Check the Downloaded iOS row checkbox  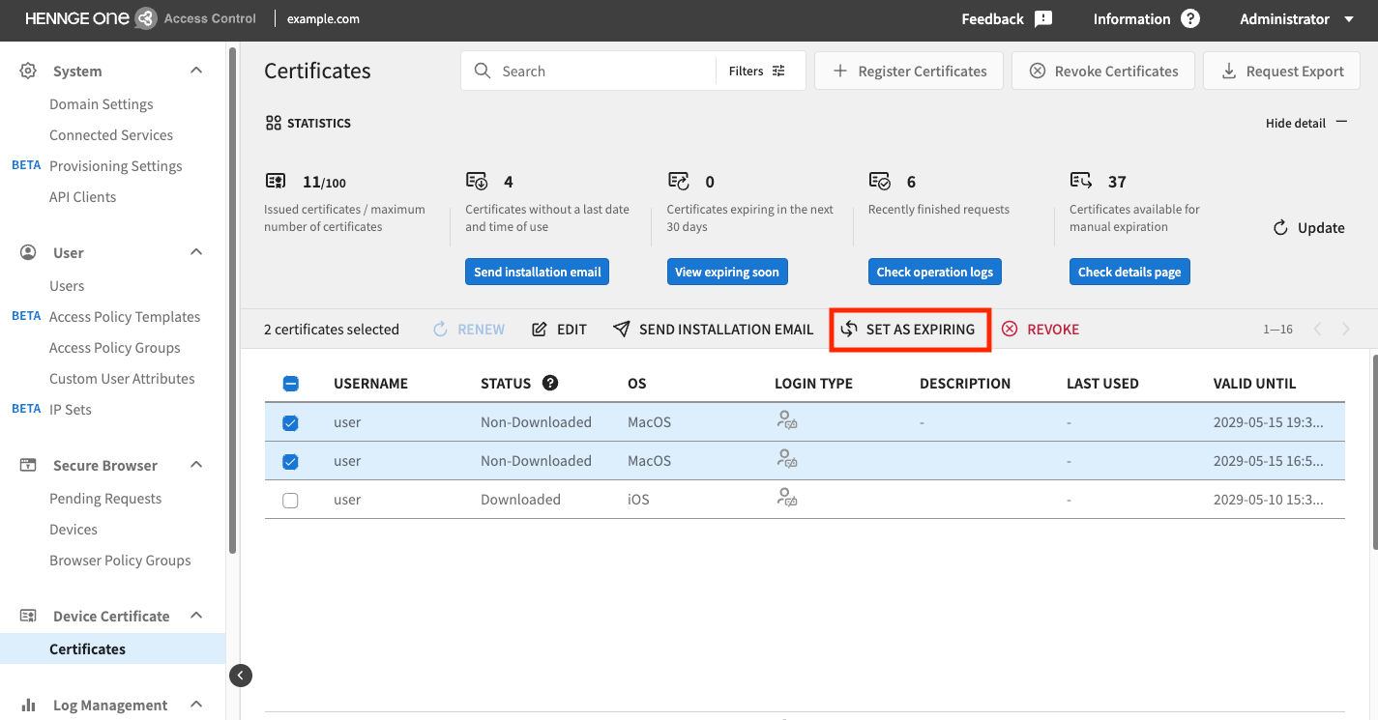click(290, 500)
